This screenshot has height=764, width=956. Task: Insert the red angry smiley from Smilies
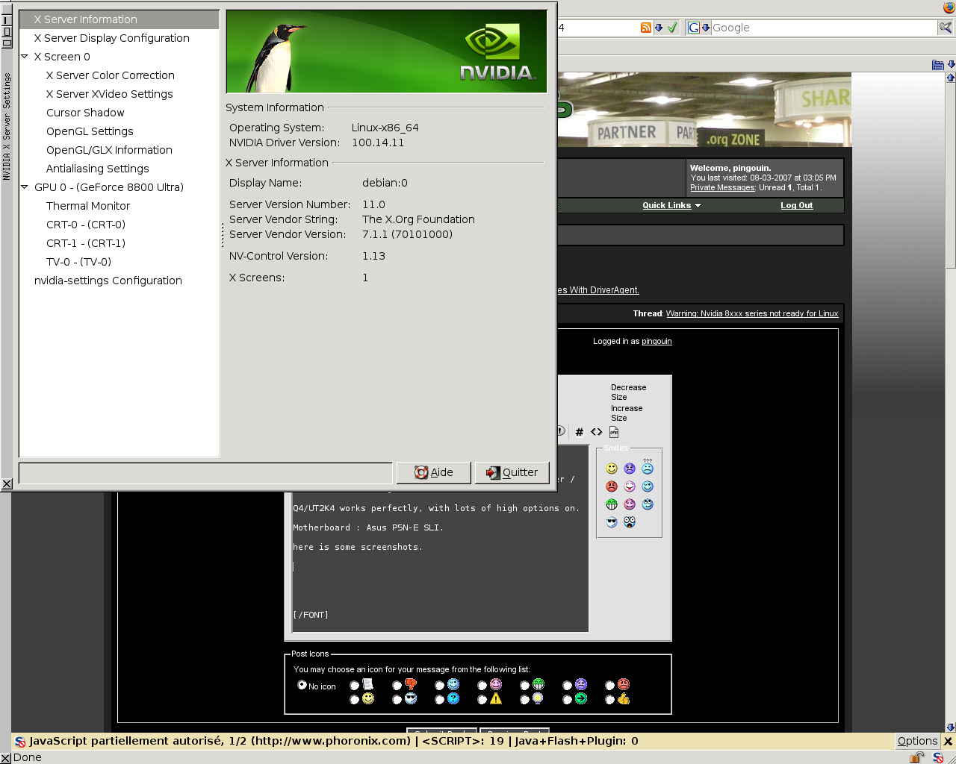click(612, 486)
